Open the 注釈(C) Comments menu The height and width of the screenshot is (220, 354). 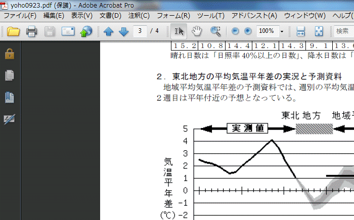[139, 16]
